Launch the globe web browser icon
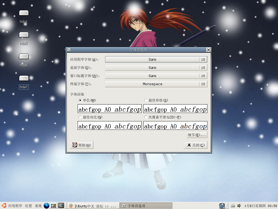278x209 pixels. (46, 206)
